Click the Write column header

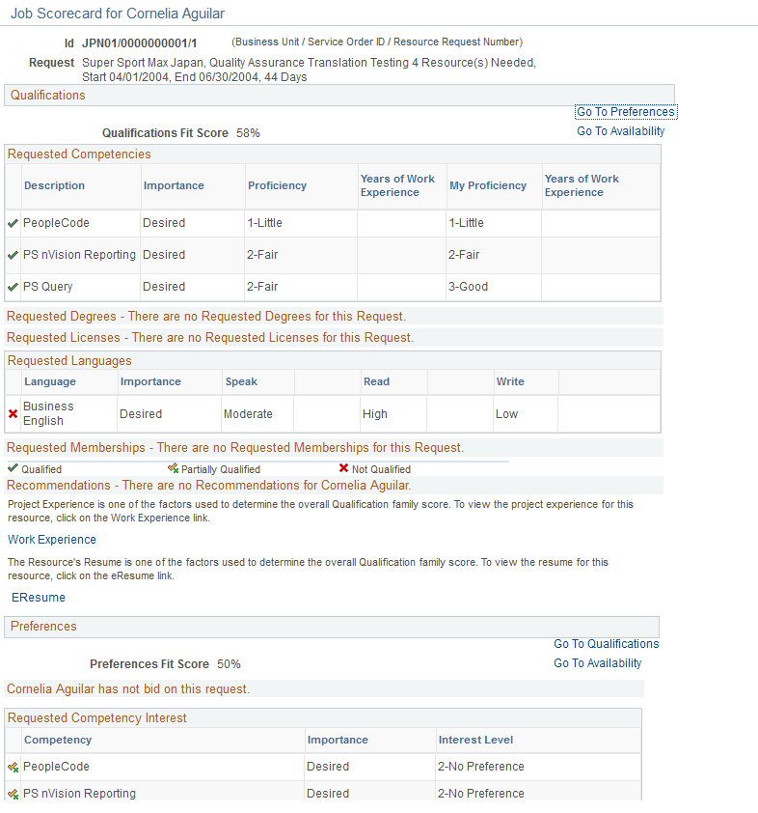[510, 381]
